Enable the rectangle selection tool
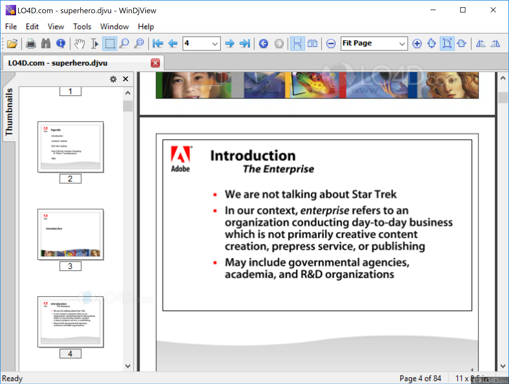This screenshot has width=509, height=384. tap(110, 44)
